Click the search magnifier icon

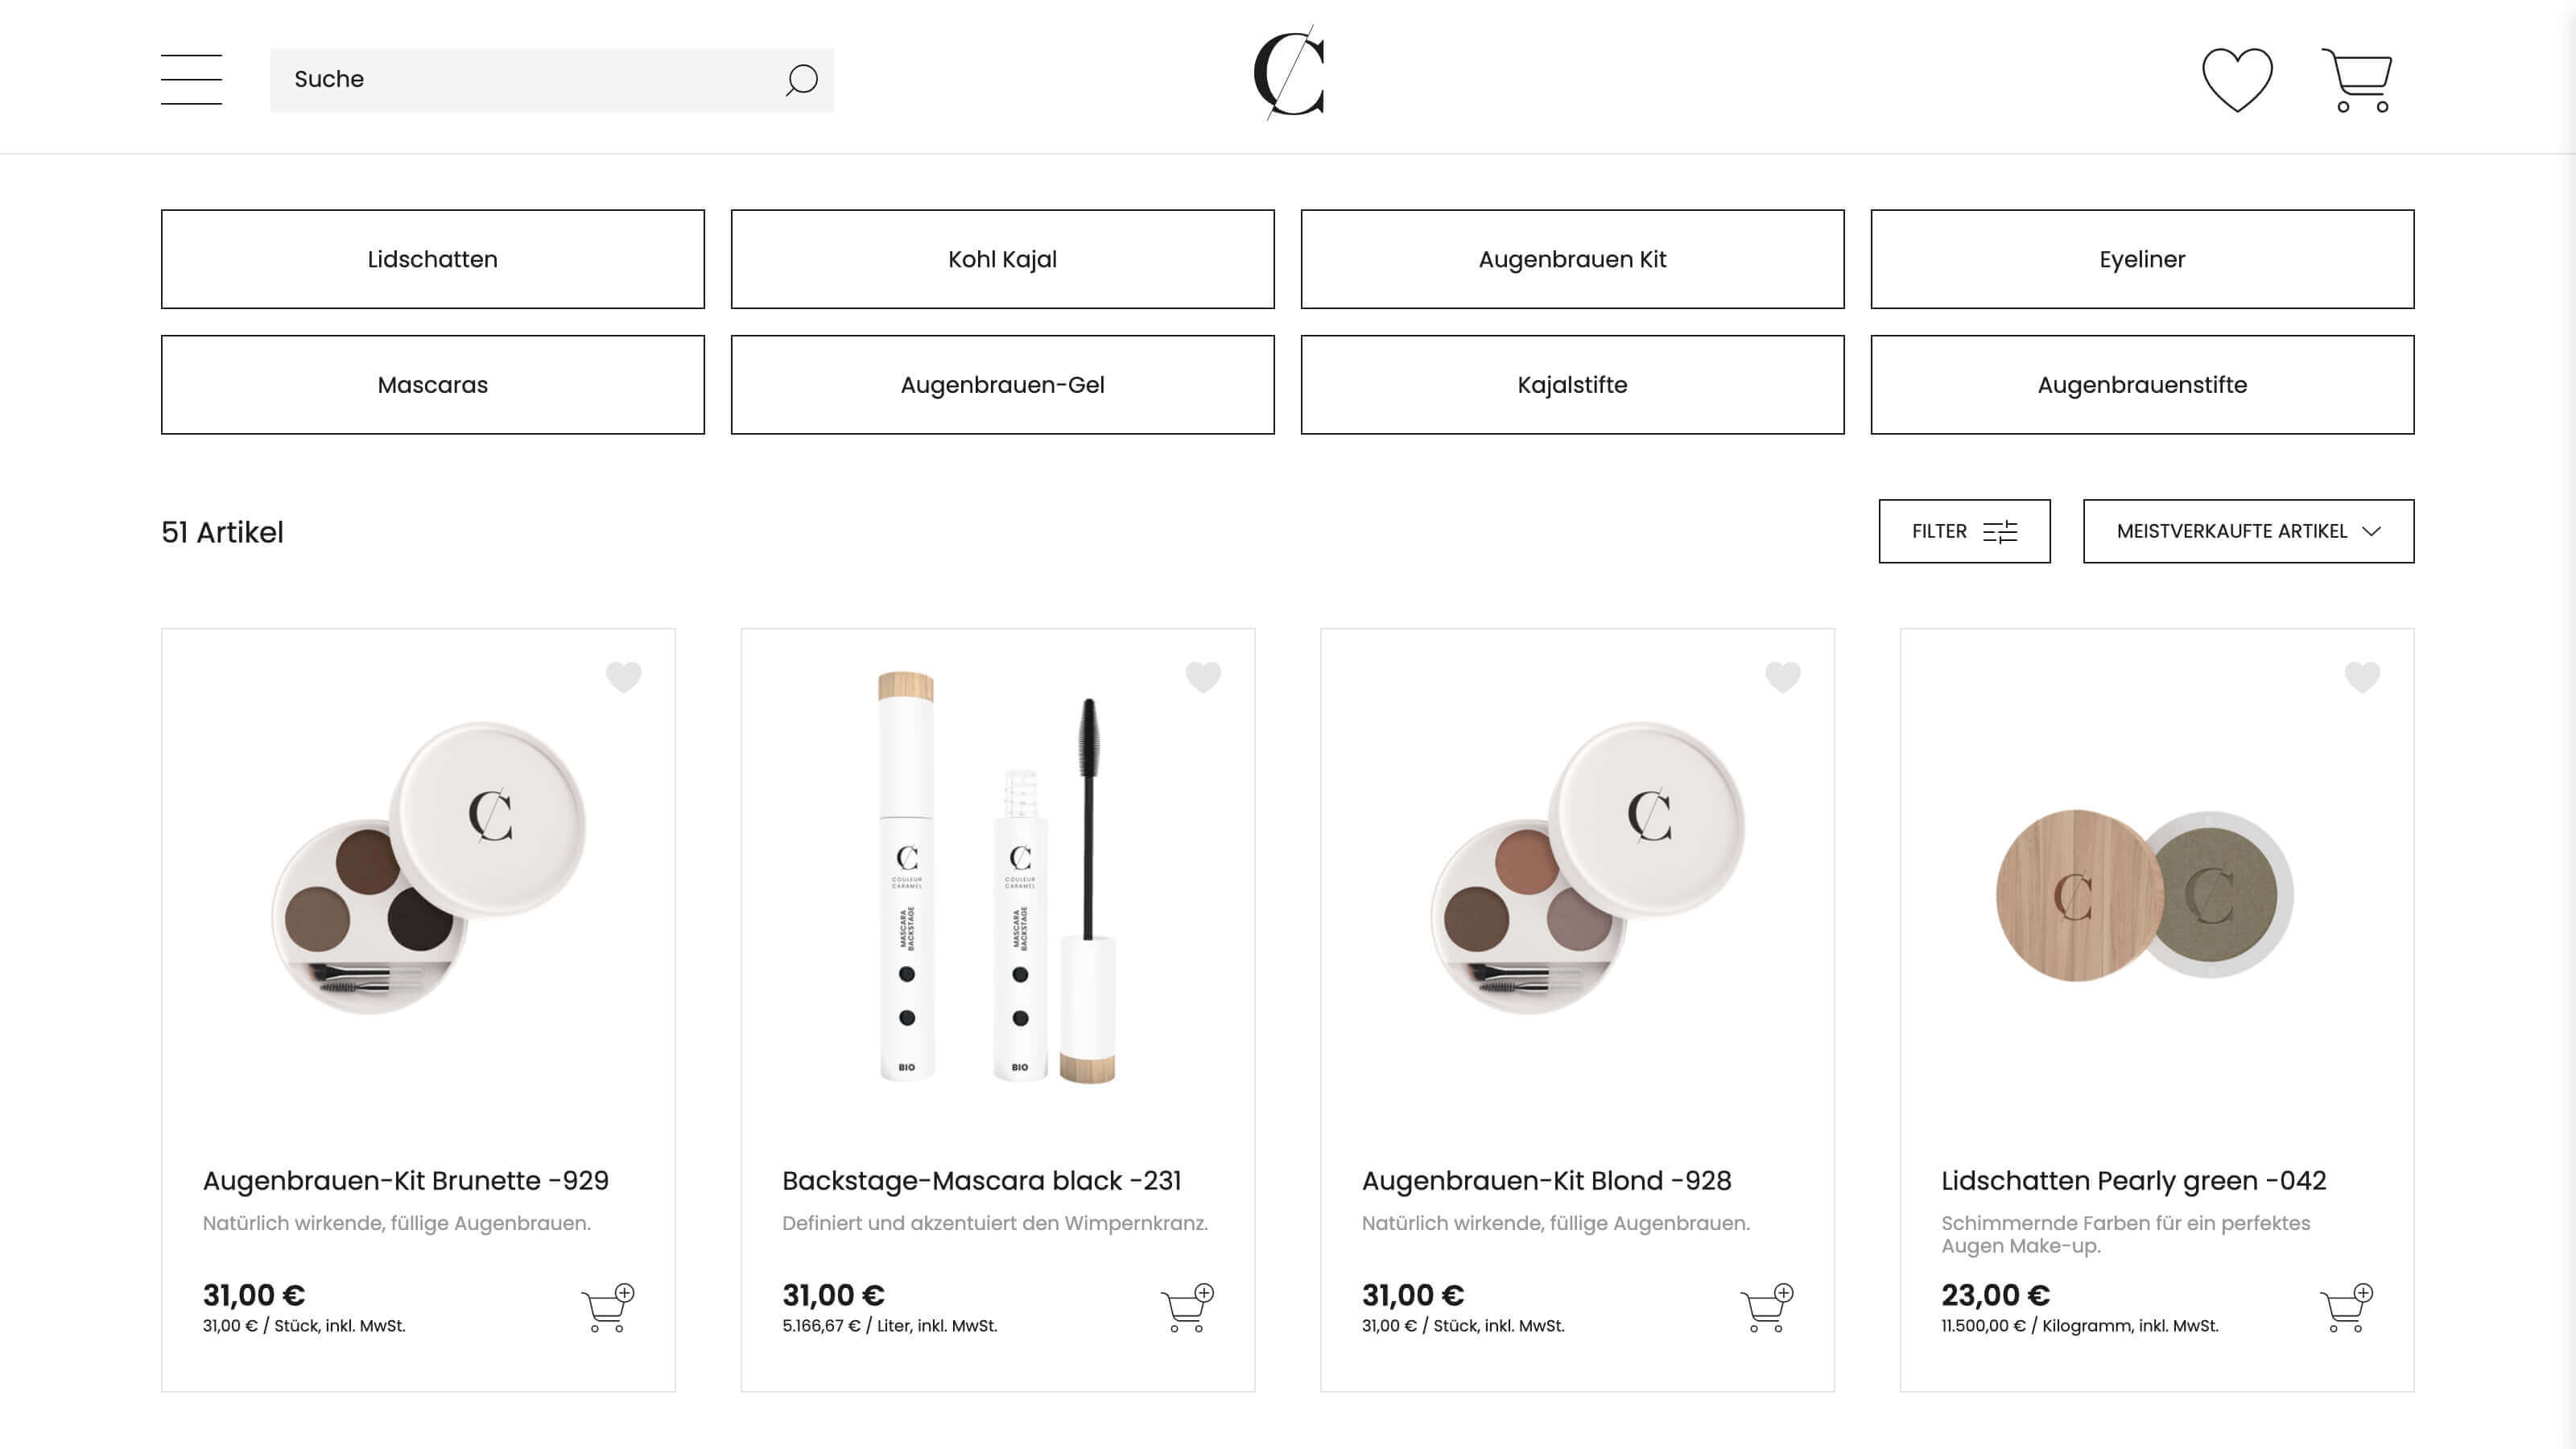click(x=801, y=80)
